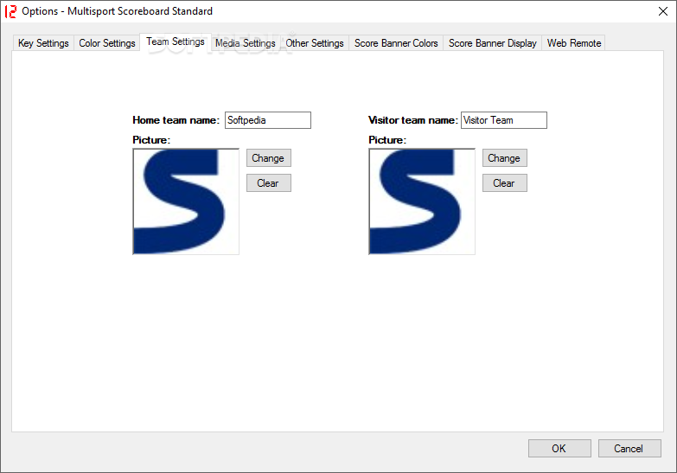Clear the home team picture
677x473 pixels.
269,183
